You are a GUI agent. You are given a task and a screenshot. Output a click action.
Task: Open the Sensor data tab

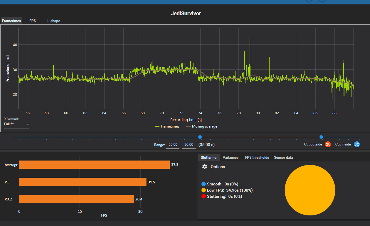[x=283, y=158]
